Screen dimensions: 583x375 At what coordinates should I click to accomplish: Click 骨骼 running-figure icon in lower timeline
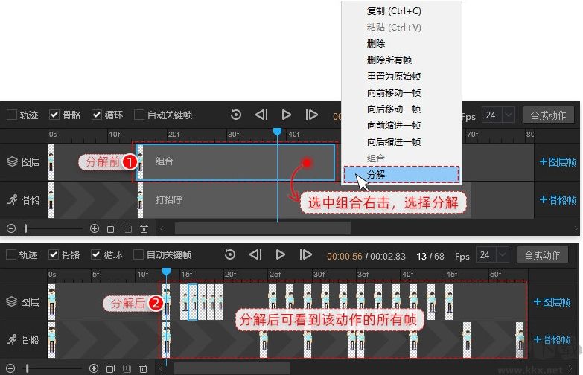click(11, 339)
